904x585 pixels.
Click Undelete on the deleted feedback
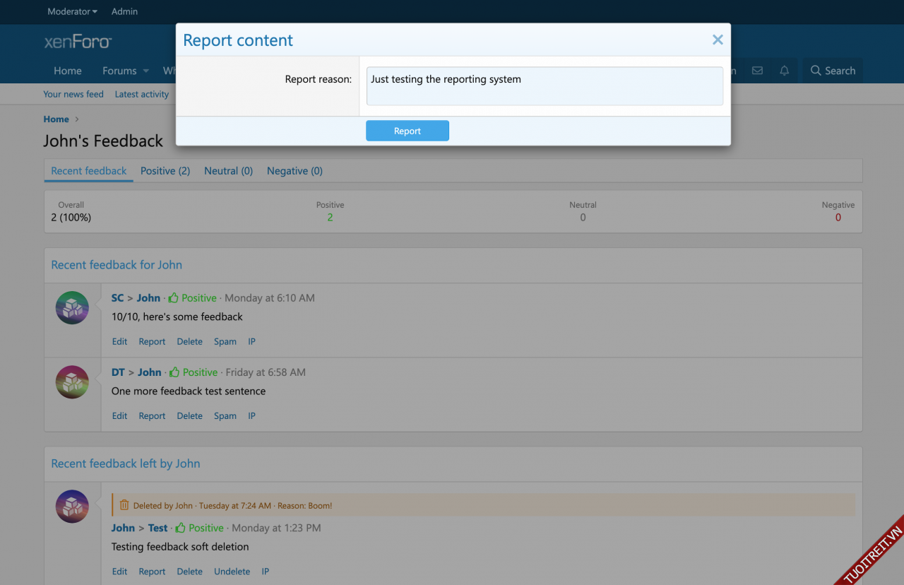pos(232,572)
